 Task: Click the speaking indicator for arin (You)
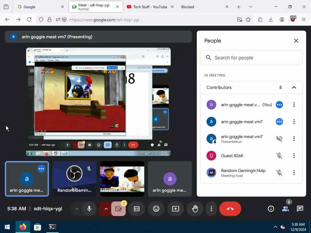279,105
